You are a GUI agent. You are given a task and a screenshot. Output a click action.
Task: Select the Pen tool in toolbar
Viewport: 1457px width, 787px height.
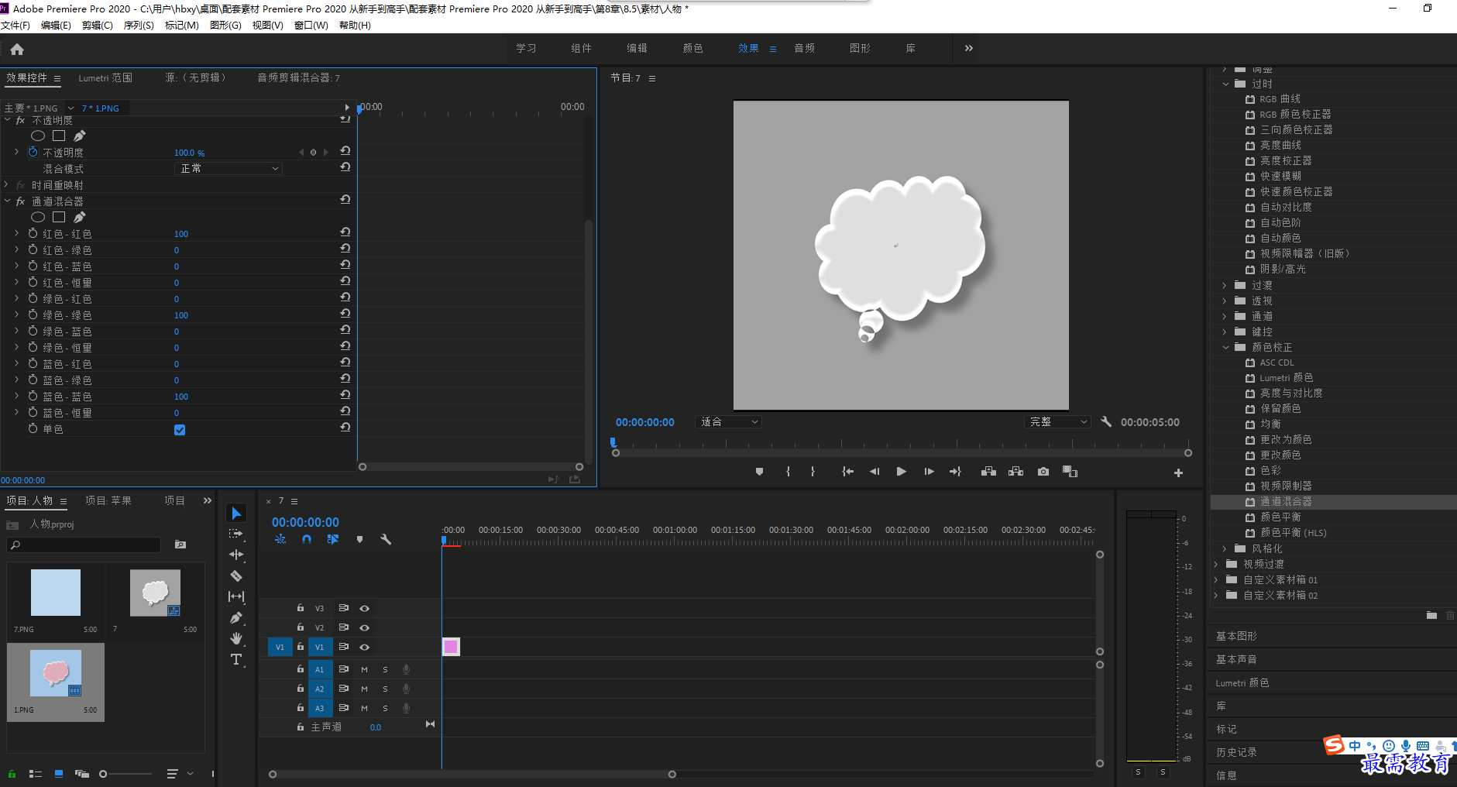[236, 617]
